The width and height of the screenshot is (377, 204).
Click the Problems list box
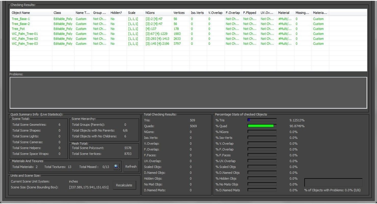coord(188,93)
